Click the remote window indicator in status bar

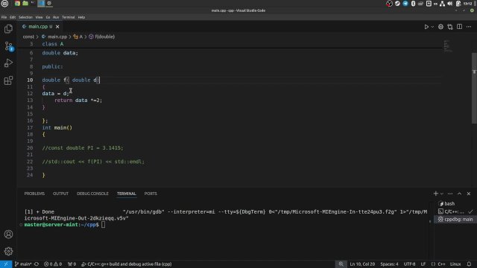(x=6, y=264)
